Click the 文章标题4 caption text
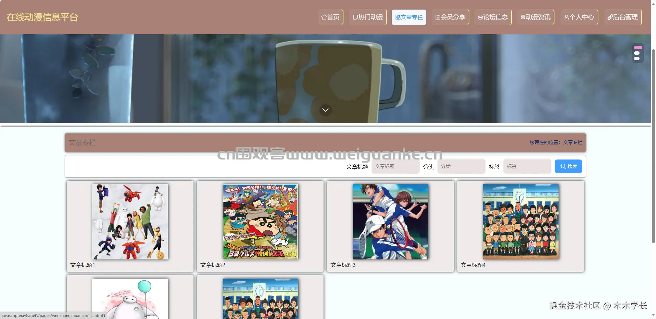This screenshot has width=656, height=319. [473, 265]
